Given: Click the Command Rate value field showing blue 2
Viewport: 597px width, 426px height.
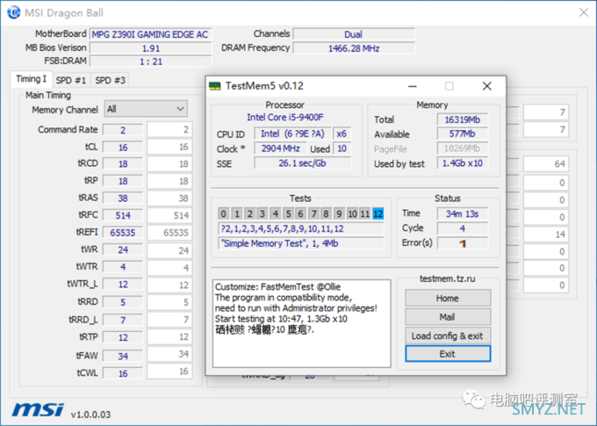Looking at the screenshot, I should coord(123,130).
